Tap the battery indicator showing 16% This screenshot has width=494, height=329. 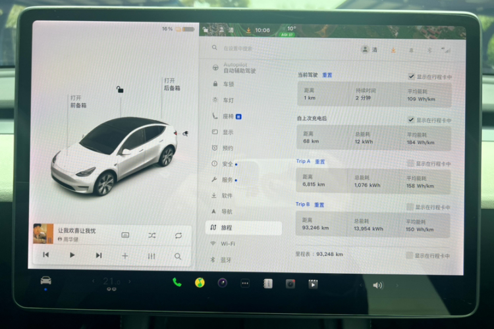178,29
